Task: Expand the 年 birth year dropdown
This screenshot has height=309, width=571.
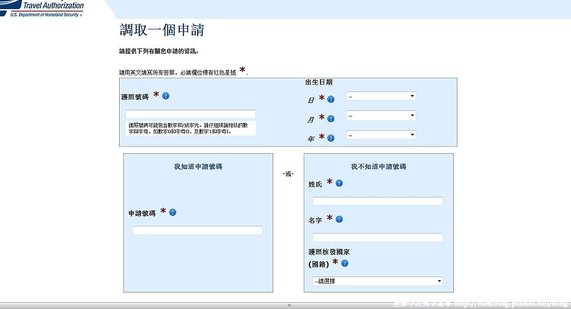Action: tap(381, 135)
